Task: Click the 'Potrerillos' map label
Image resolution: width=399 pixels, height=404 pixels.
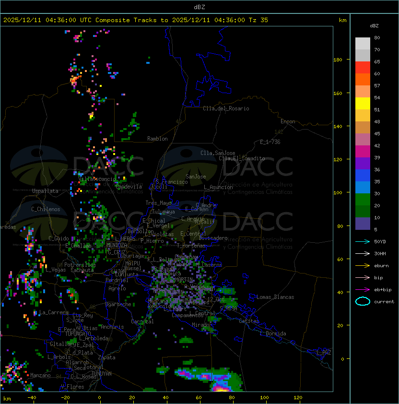Action: [80, 264]
